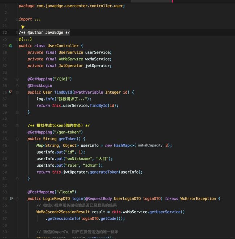Expand the folded @{...} annotations
Viewport: 235px width, 239px height.
point(17,39)
